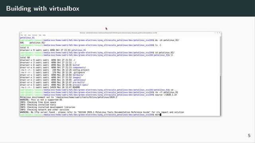The height and width of the screenshot is (143, 255).
Task: Click the 'more' text at terminal cursor
Action: point(157,115)
